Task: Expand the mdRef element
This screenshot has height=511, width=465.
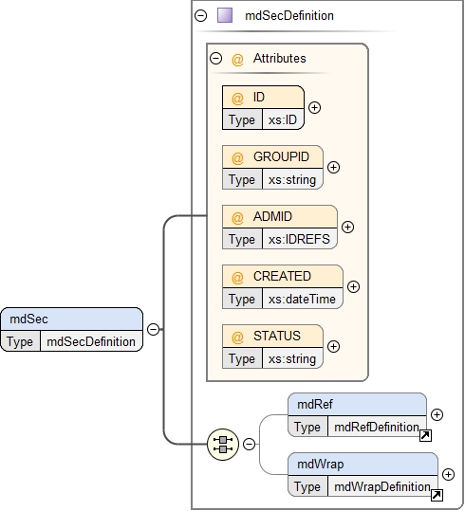Action: click(x=437, y=414)
